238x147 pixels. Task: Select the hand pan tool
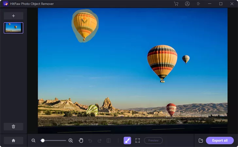click(x=81, y=140)
